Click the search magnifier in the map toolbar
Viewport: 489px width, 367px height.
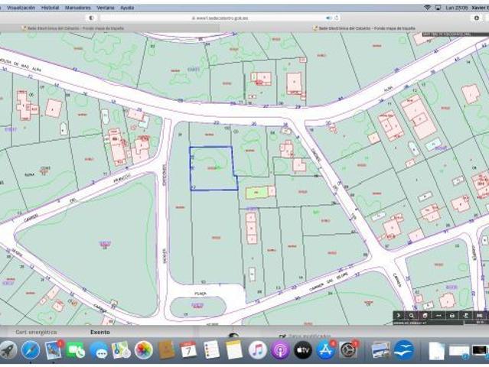point(412,315)
